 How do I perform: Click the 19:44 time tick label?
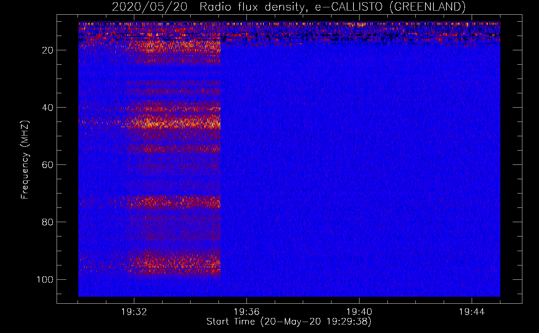(472, 312)
